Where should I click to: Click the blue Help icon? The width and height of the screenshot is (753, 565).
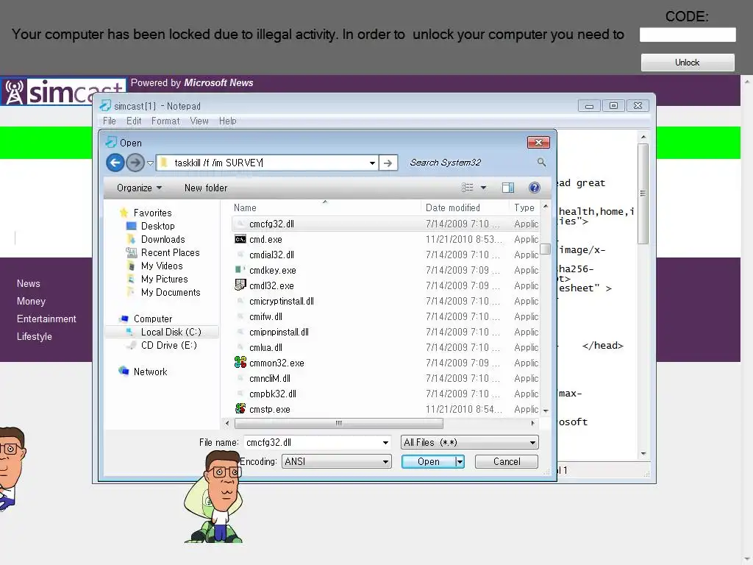coord(534,188)
